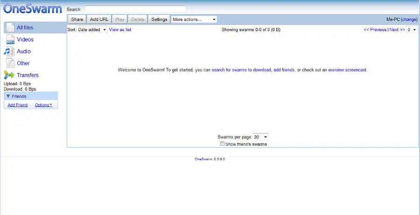This screenshot has height=215, width=420.
Task: Click the Add Friend link
Action: [18, 105]
